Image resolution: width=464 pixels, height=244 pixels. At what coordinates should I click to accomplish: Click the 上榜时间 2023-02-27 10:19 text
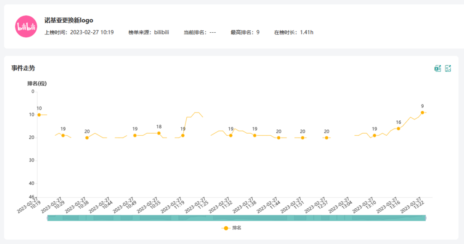pyautogui.click(x=79, y=32)
